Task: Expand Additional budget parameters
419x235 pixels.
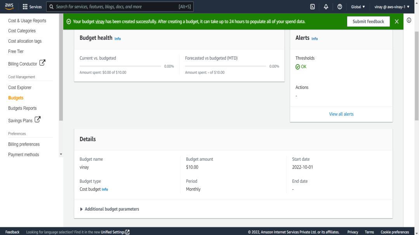Action: 109,209
